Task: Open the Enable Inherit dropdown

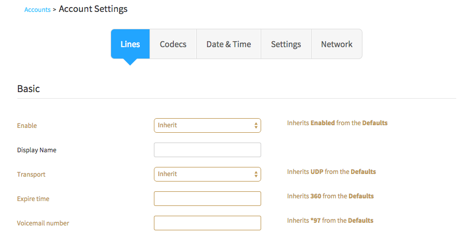Action: (x=207, y=126)
